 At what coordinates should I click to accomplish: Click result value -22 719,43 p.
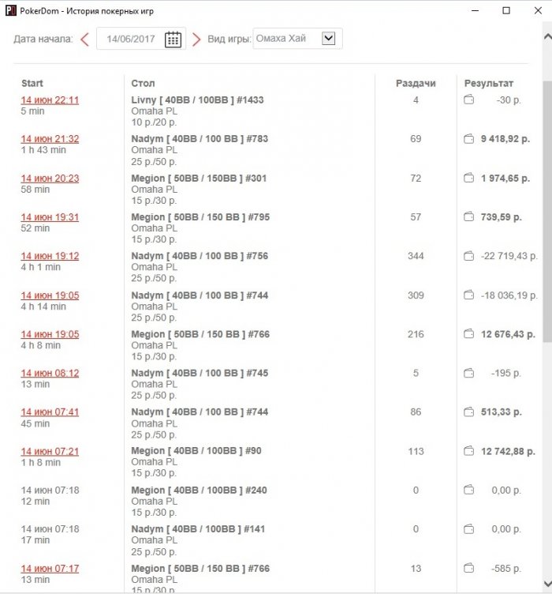[x=509, y=256]
